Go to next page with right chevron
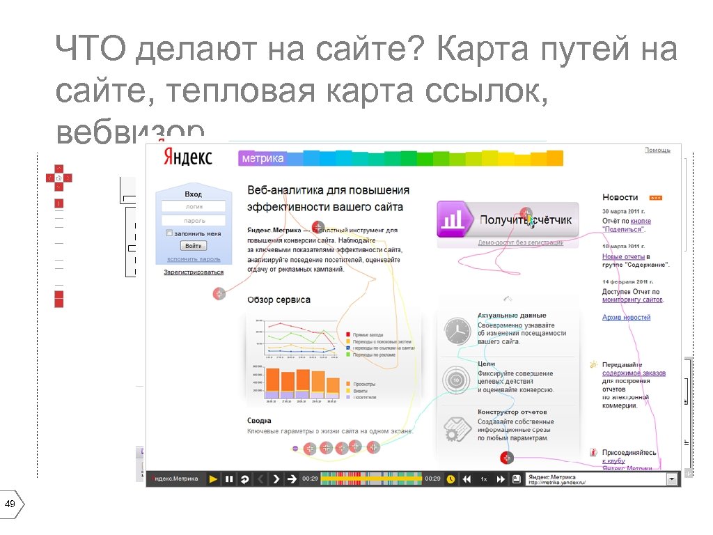 click(276, 479)
